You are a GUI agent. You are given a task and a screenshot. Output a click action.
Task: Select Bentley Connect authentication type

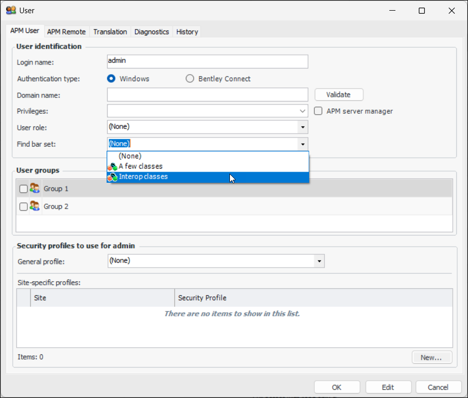[x=190, y=79]
